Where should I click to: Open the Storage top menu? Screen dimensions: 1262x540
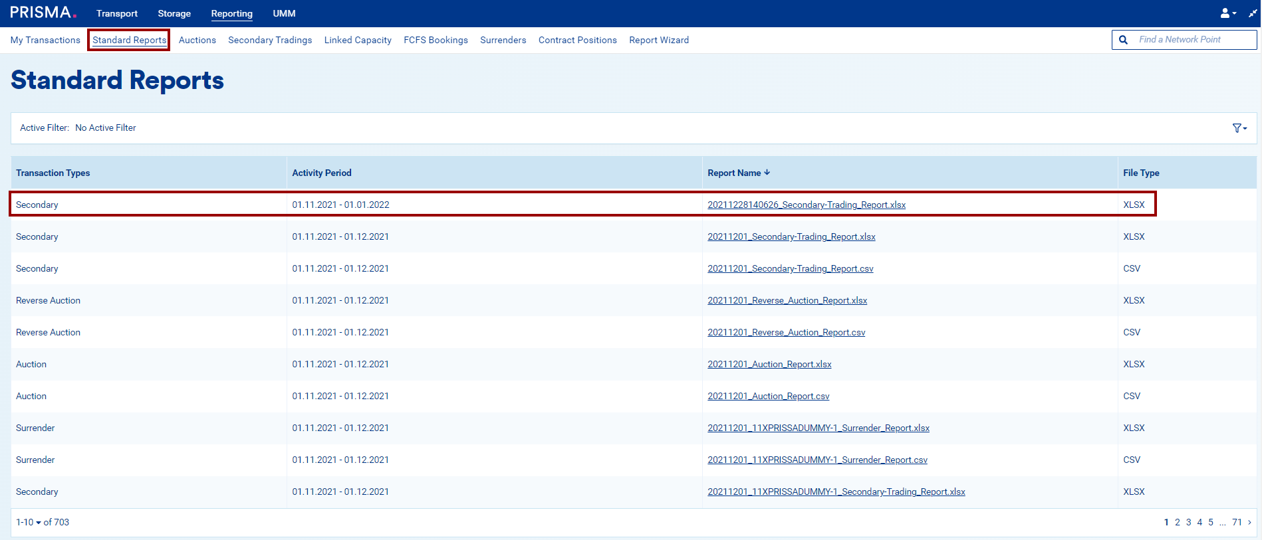click(174, 13)
